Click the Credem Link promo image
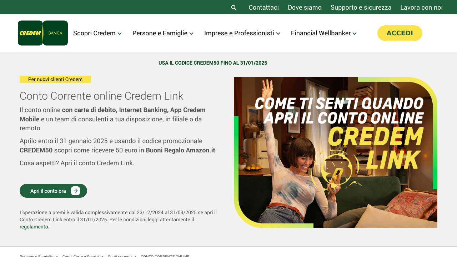This screenshot has width=457, height=257. pyautogui.click(x=336, y=152)
